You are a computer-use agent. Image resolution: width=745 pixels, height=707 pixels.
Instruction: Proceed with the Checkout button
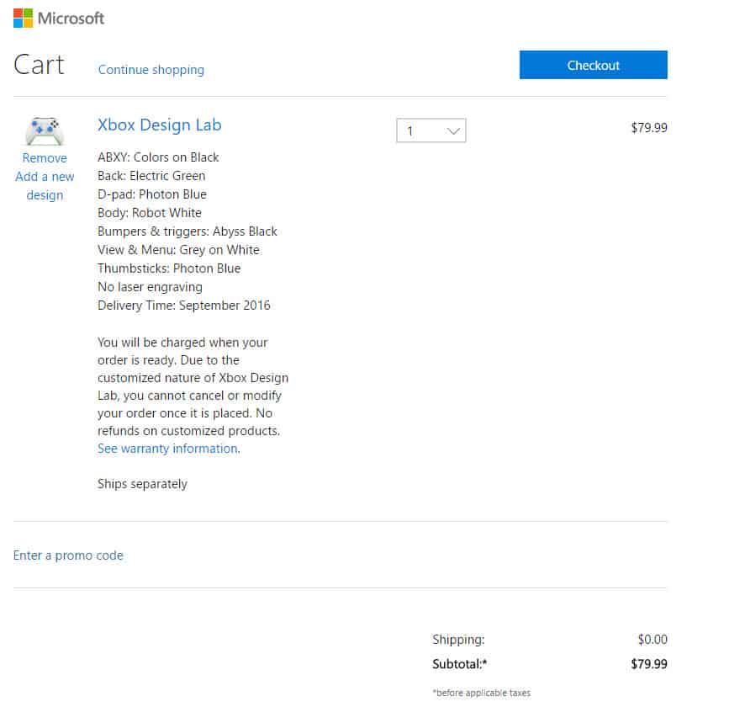pos(593,65)
